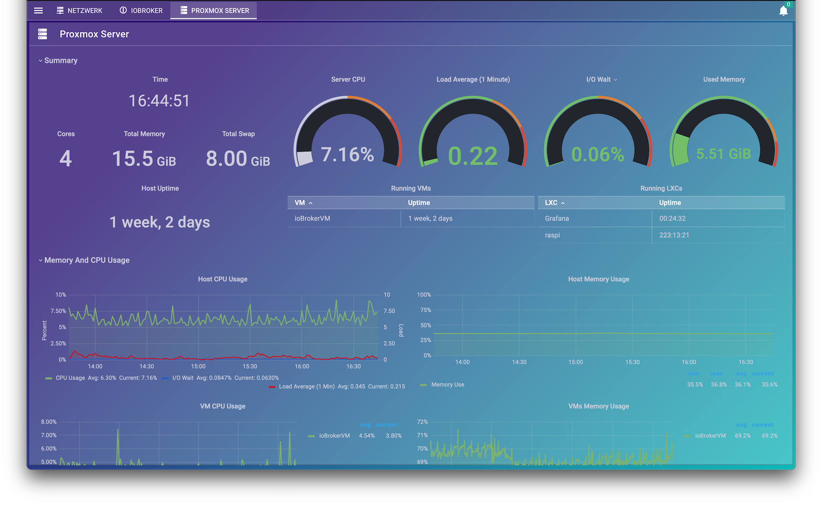The width and height of the screenshot is (822, 505).
Task: Switch to the IOBROKER tab
Action: click(141, 11)
